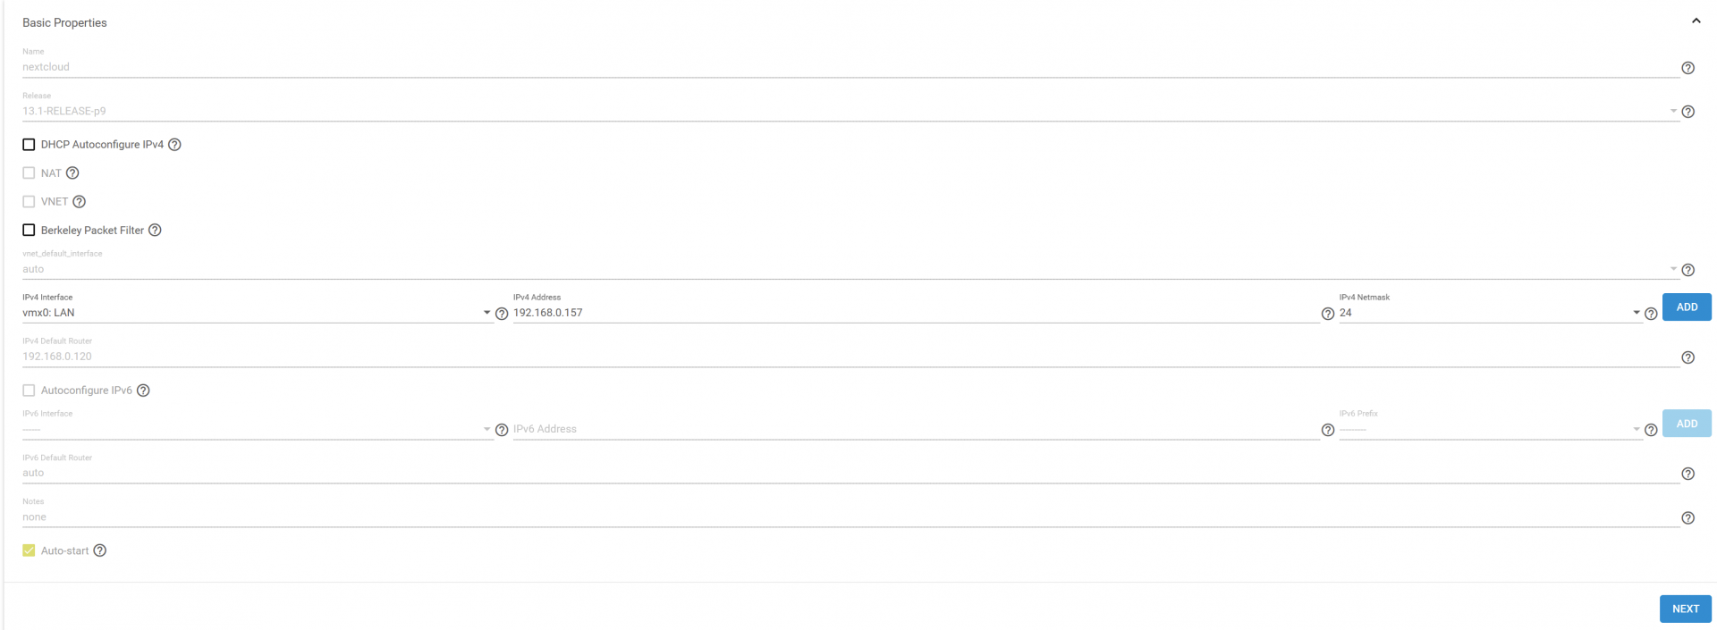This screenshot has height=630, width=1717.
Task: Click into the IPv4 Address input field
Action: (916, 313)
